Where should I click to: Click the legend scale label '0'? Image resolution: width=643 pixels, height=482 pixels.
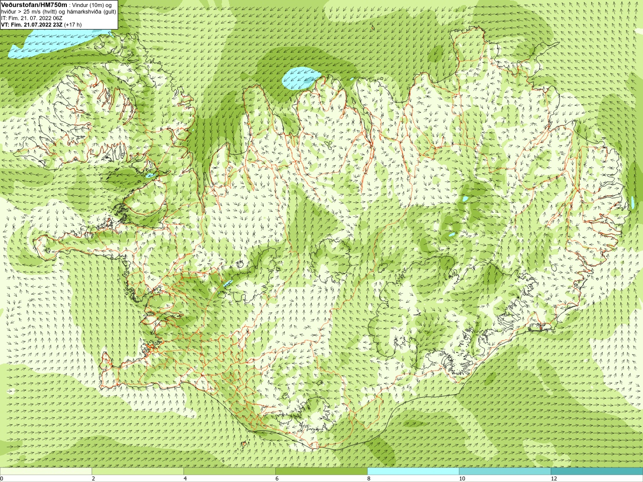(2, 478)
